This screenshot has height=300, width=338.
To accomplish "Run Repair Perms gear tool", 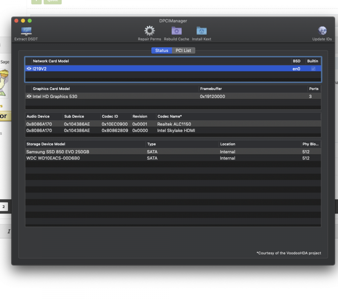I will coord(149,31).
